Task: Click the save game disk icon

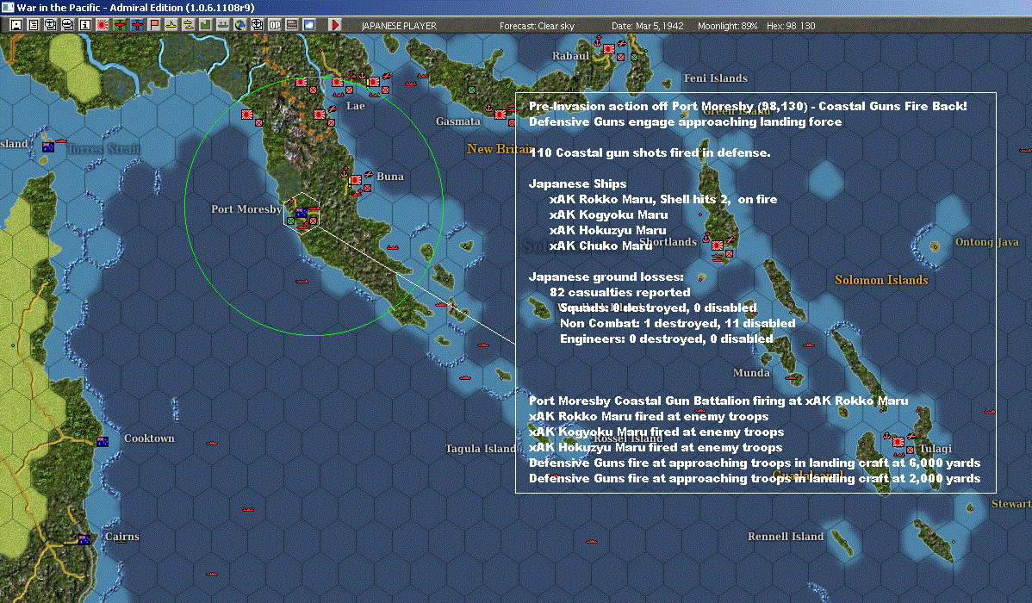Action: pyautogui.click(x=16, y=25)
